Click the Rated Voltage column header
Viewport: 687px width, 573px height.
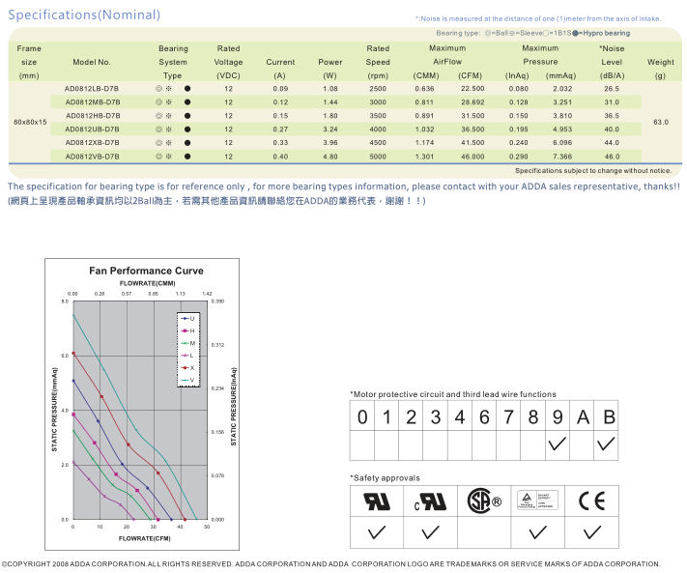[228, 62]
